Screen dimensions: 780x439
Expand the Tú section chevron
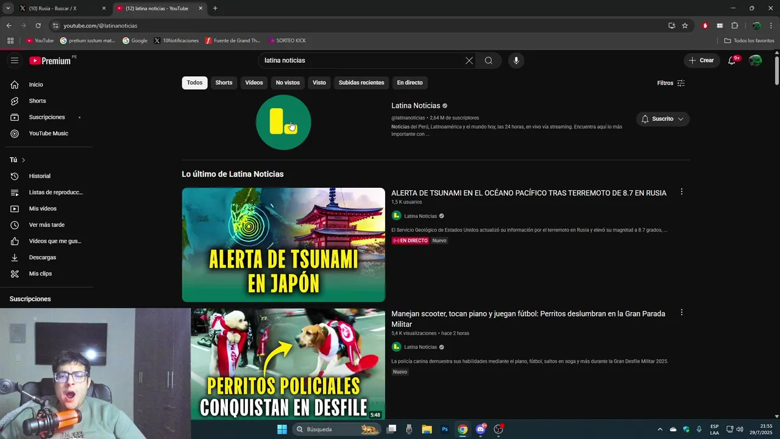23,160
